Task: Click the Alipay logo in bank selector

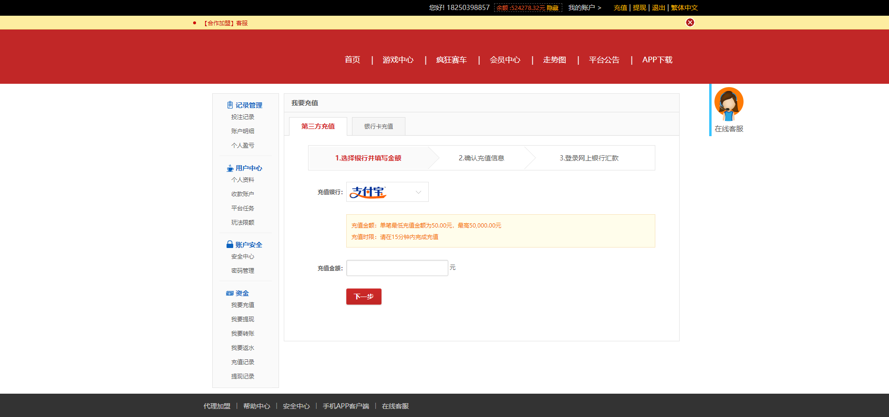Action: pyautogui.click(x=368, y=192)
